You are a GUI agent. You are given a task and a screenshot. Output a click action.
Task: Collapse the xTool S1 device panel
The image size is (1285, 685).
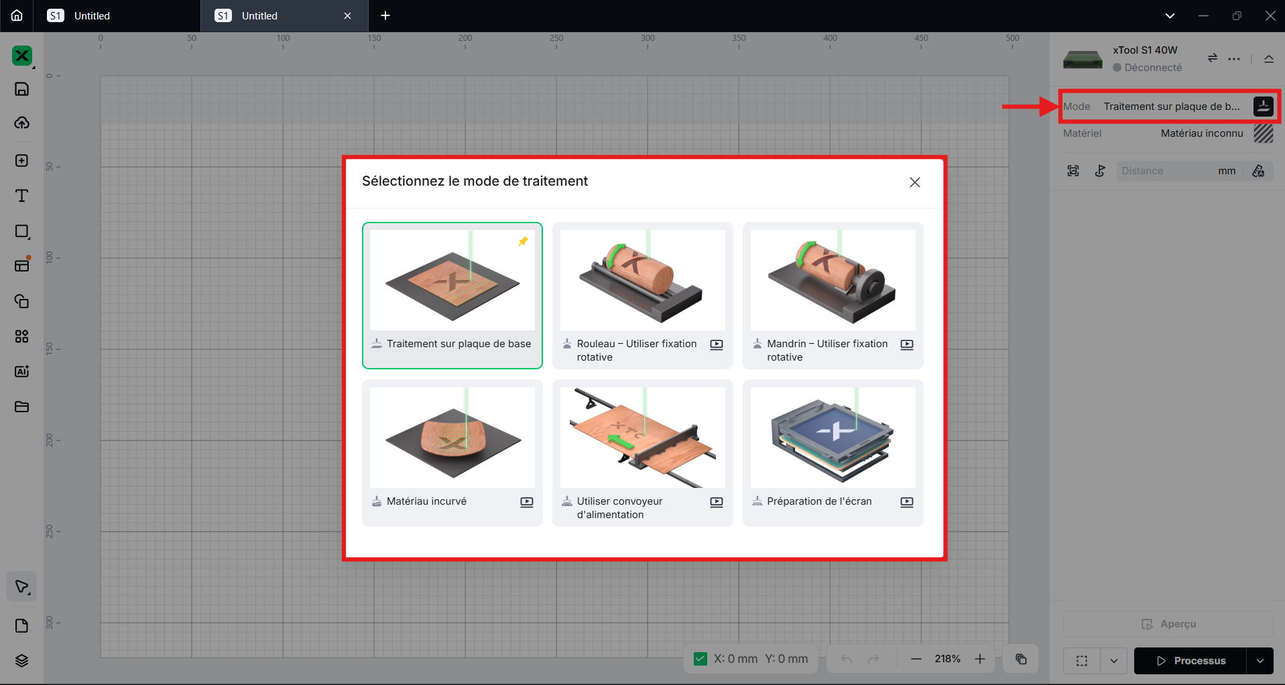click(1269, 58)
